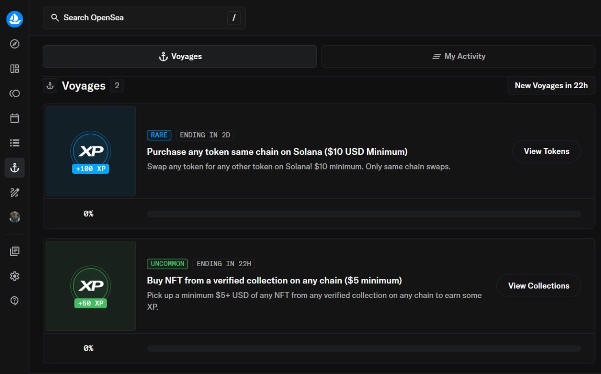The image size is (601, 374).
Task: Click the Pick up a minimum $5+ description
Action: (314, 301)
